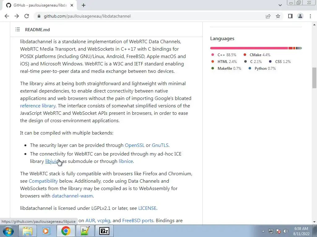Open the vcpkg link
Image resolution: width=317 pixels, height=237 pixels.
pos(104,221)
